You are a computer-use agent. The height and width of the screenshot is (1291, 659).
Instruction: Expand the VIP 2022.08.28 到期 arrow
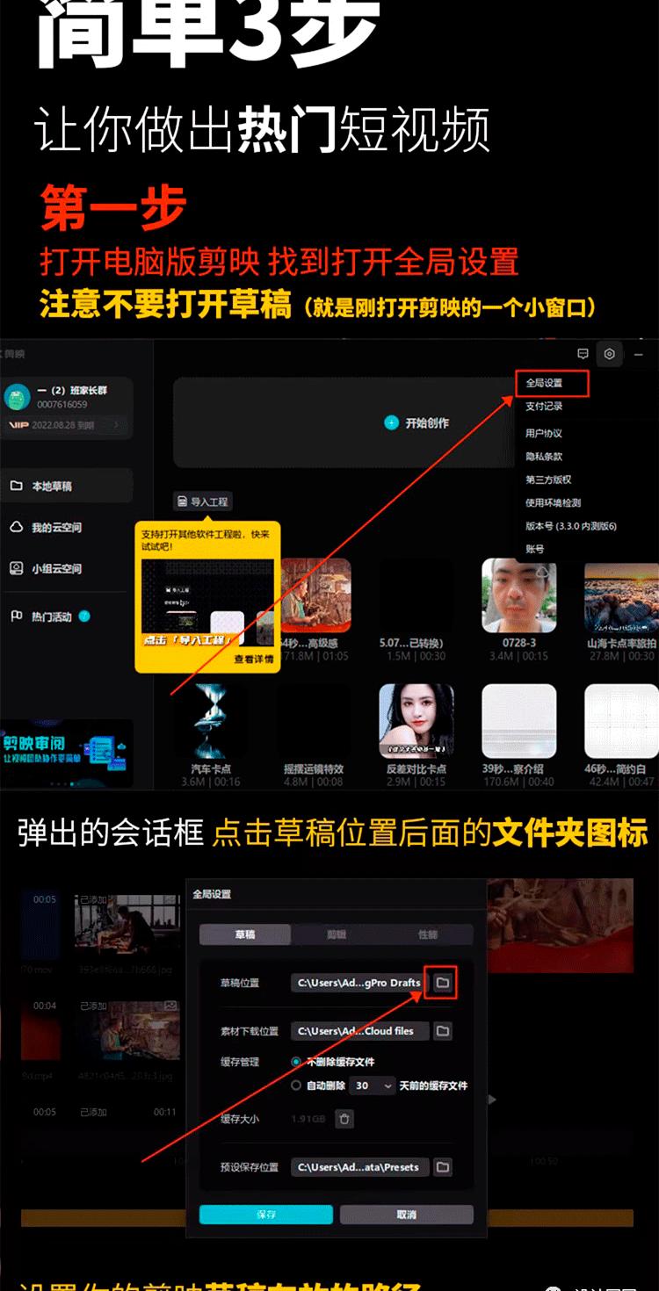117,425
